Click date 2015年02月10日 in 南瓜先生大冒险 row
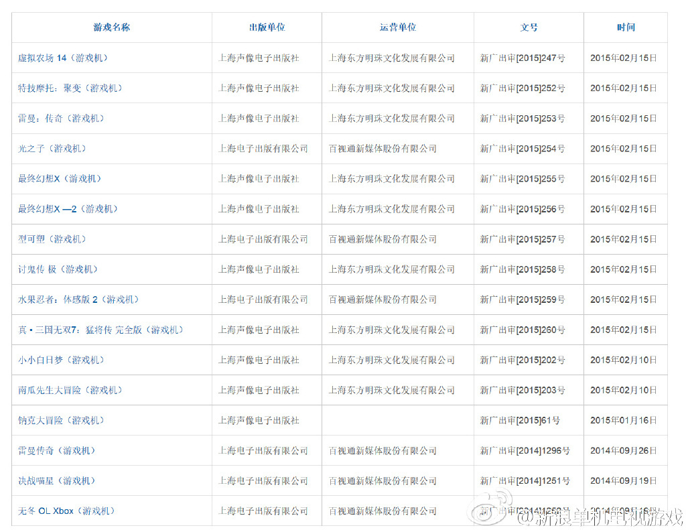This screenshot has height=530, width=686. (x=624, y=390)
